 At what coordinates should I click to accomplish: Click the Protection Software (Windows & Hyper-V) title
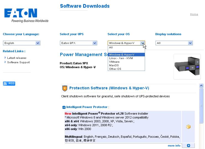(x=109, y=88)
